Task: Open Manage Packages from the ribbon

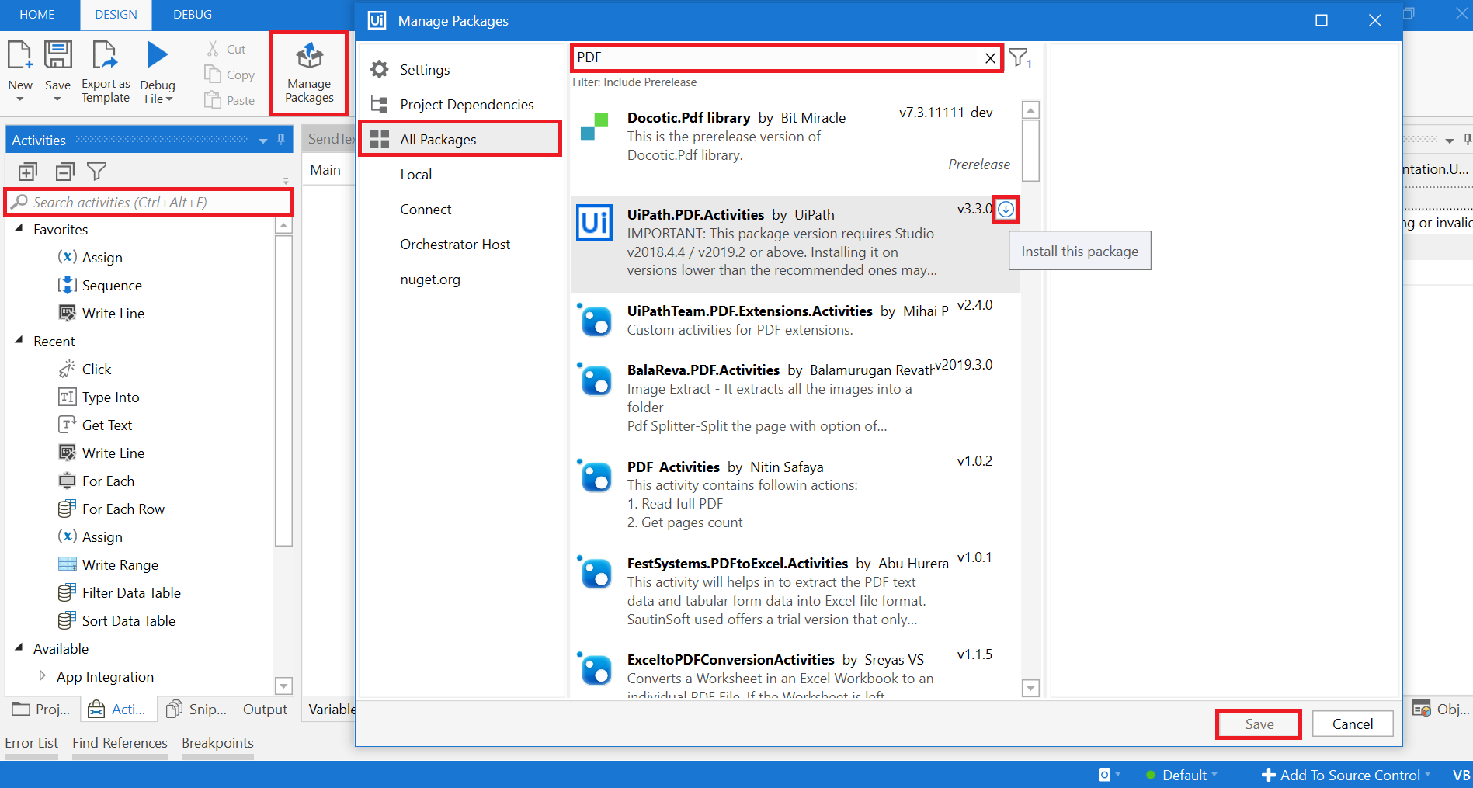Action: pos(309,73)
